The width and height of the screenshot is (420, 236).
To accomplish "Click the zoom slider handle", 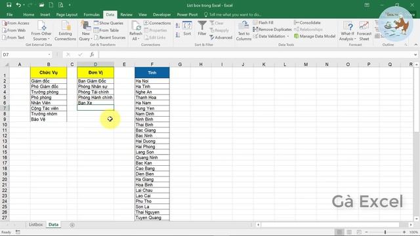I will pos(385,232).
